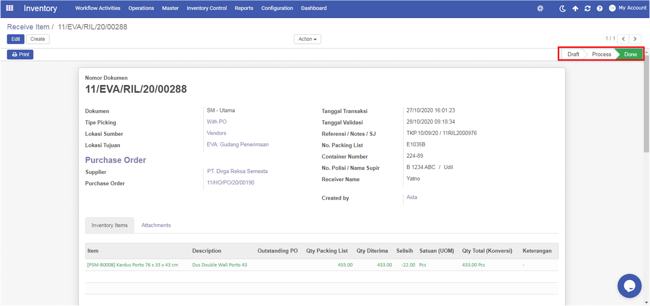Open supplier PT. Dirga Reksa Semesta link
Image resolution: width=650 pixels, height=306 pixels.
[237, 171]
